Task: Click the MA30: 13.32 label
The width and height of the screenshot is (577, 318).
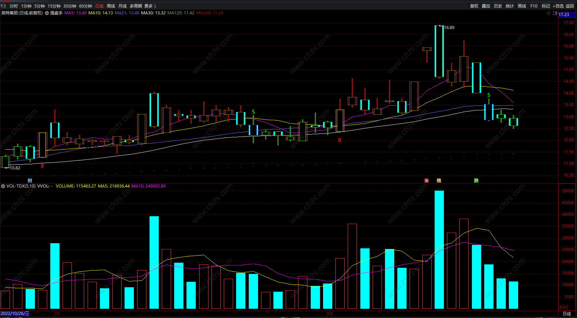Action: (153, 13)
